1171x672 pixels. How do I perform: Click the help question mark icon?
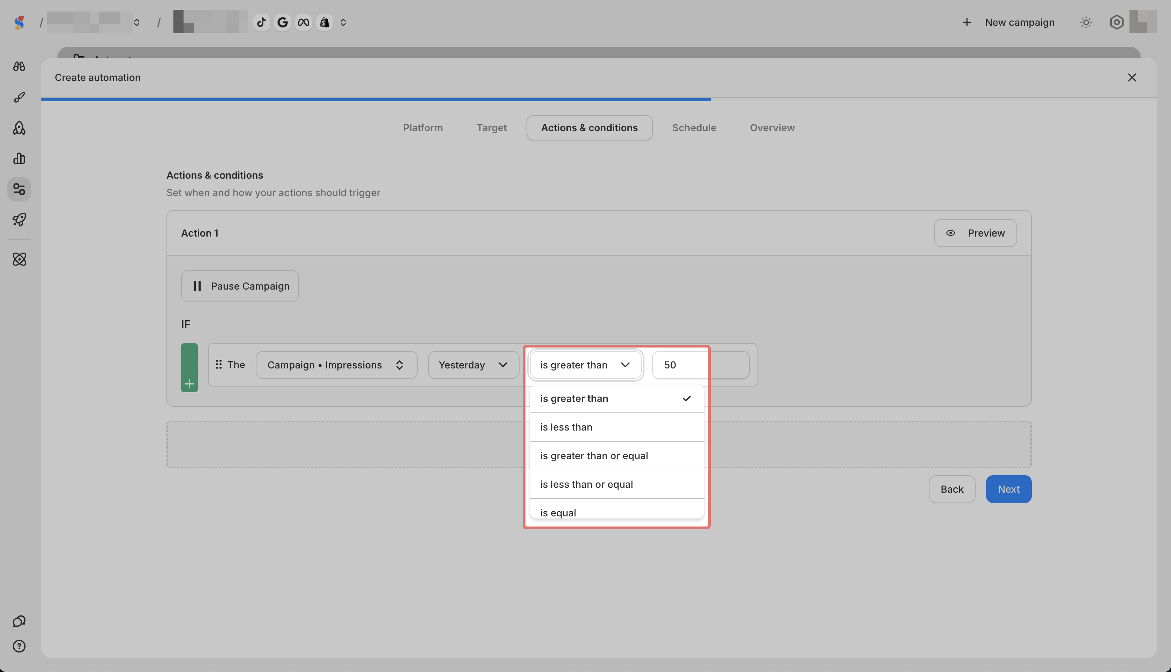[19, 646]
